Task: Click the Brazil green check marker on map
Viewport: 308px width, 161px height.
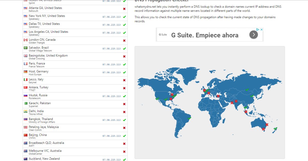Action: click(189, 118)
